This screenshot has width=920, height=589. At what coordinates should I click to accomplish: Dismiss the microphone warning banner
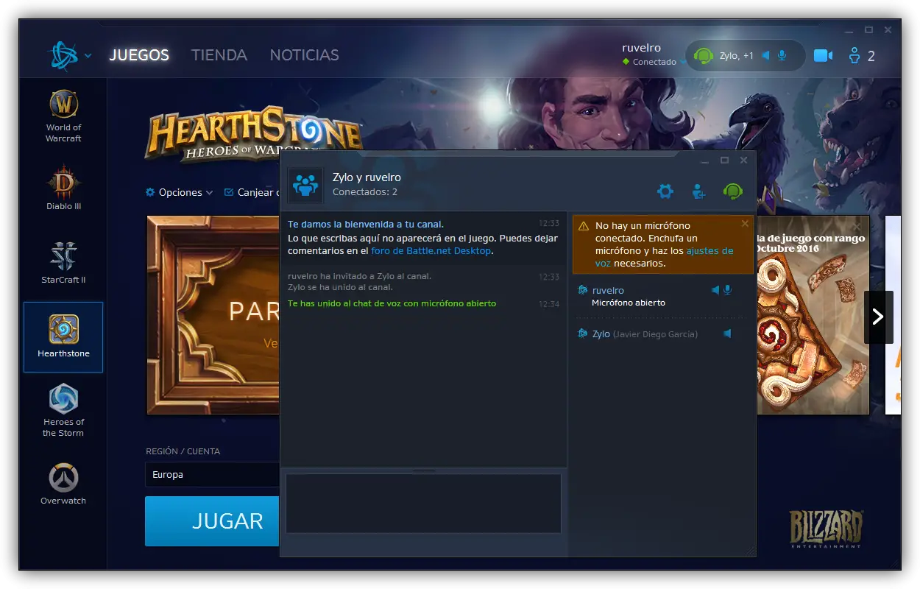pos(745,223)
